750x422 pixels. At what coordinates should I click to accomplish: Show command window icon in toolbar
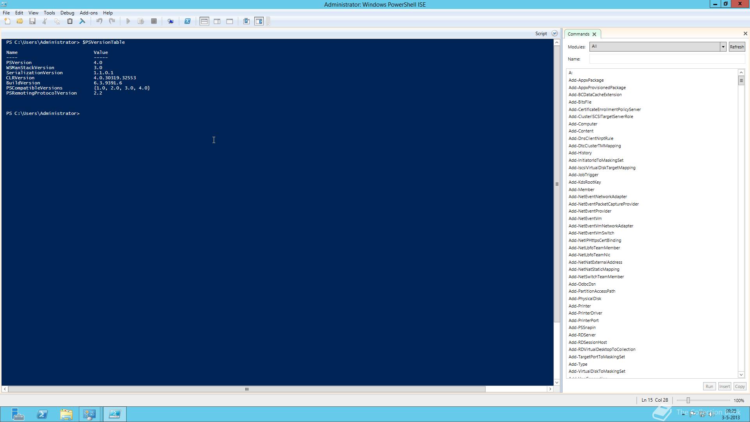[246, 21]
